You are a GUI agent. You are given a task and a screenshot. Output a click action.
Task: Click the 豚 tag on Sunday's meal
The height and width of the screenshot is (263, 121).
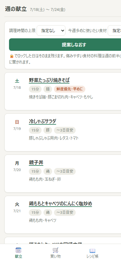48,130
